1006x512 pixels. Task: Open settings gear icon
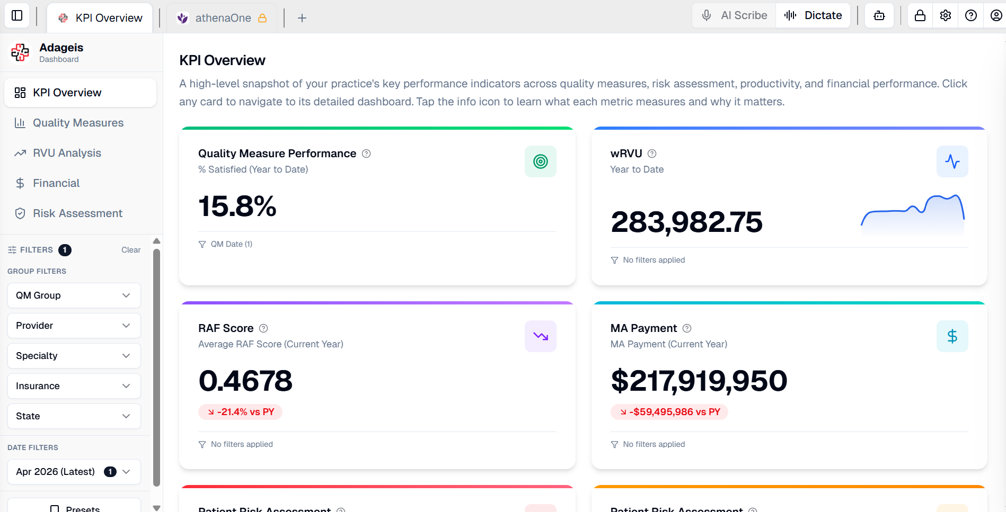946,15
